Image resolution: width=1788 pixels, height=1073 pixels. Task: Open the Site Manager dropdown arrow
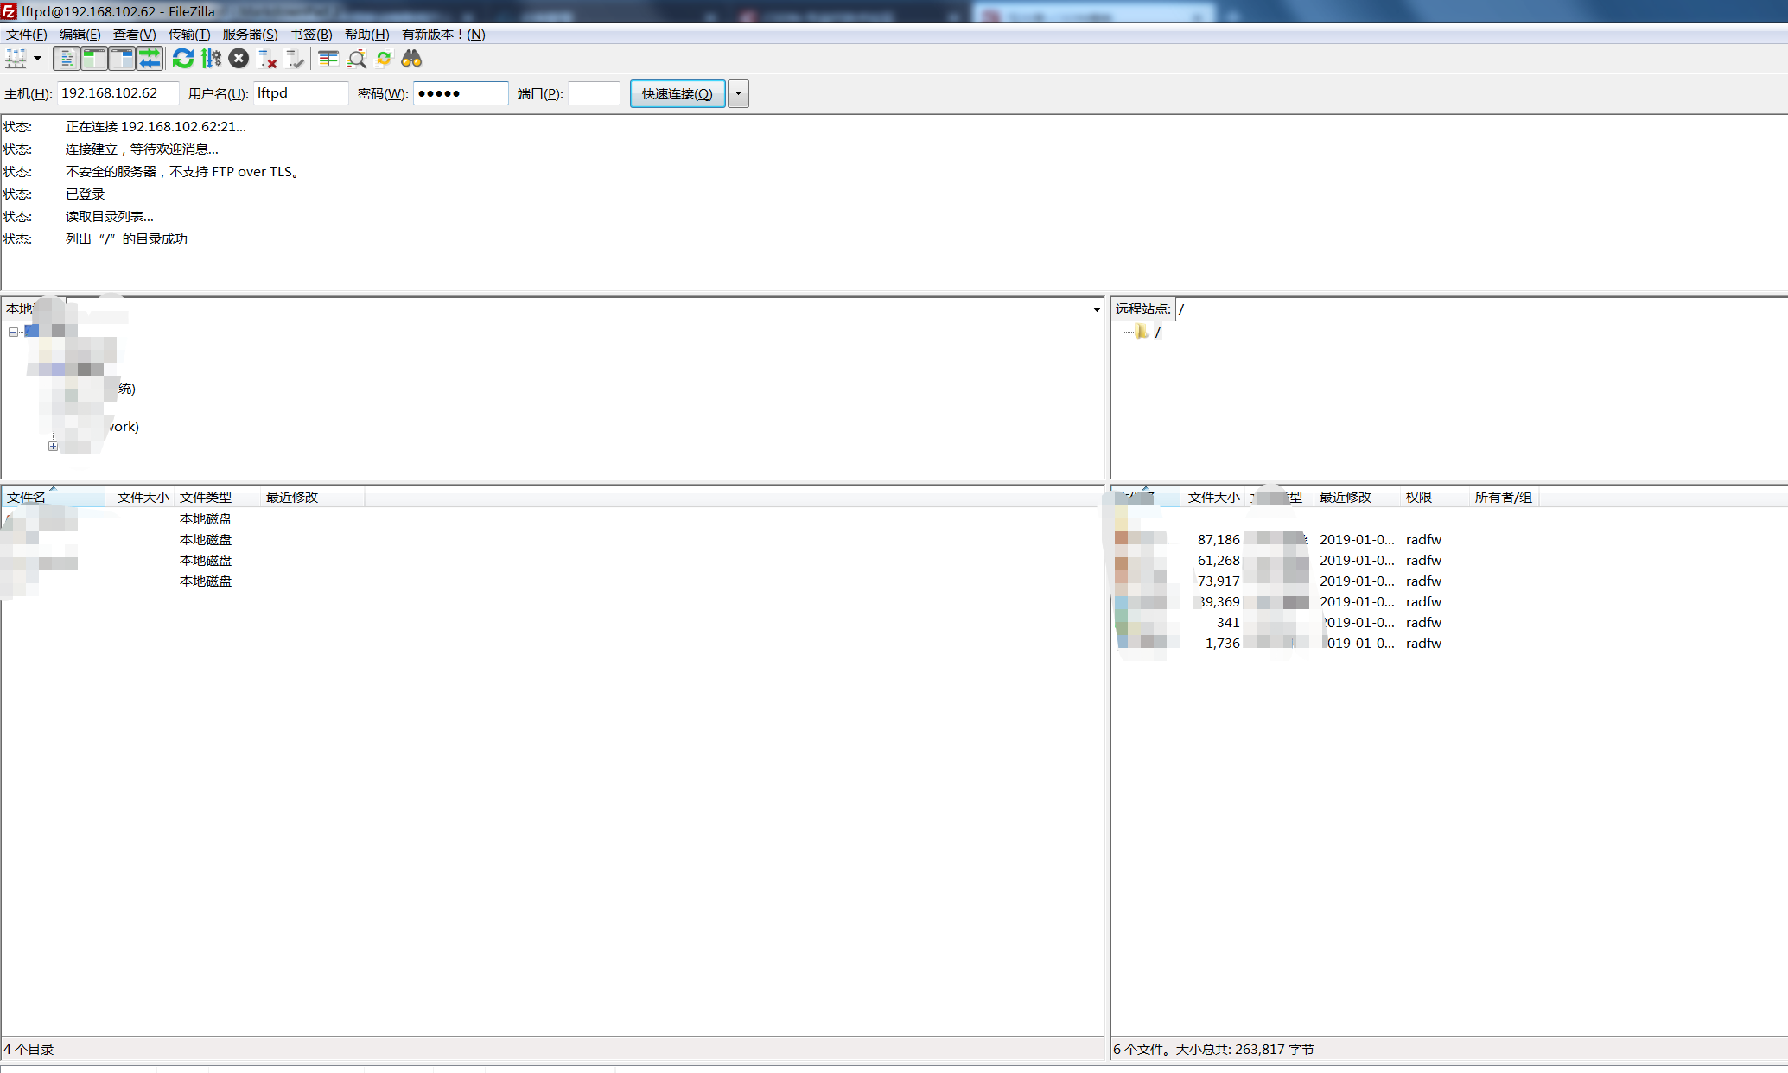pos(37,59)
